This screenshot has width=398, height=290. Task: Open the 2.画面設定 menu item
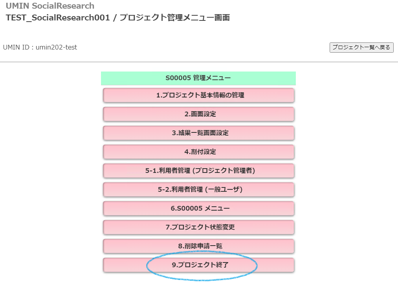[x=198, y=114]
